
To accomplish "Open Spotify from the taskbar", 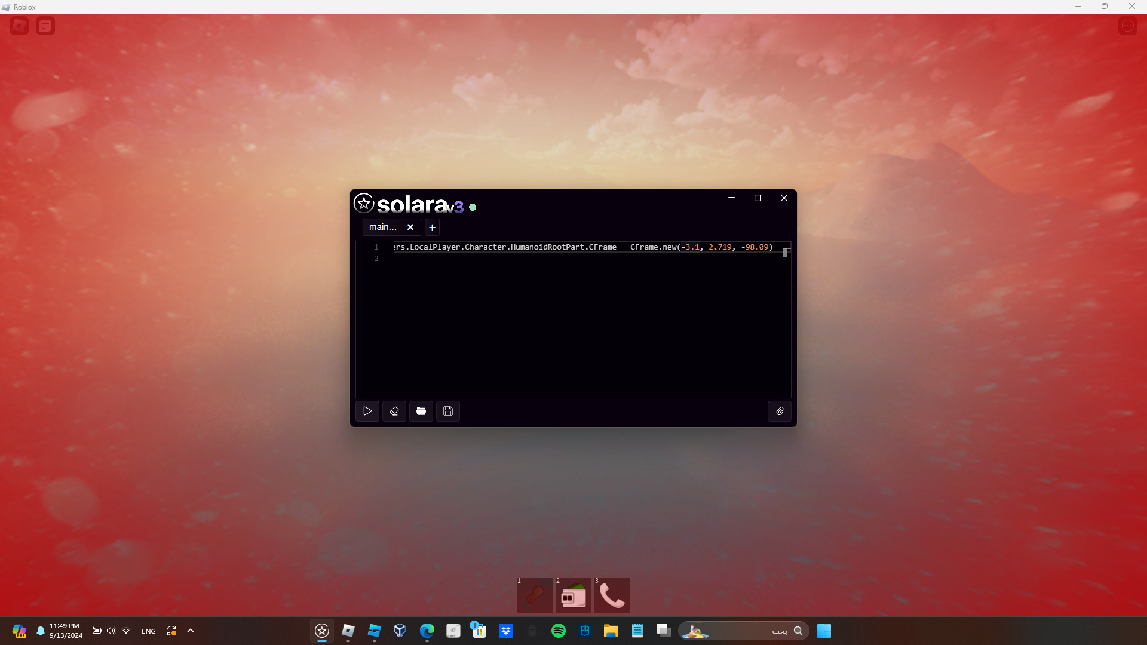I will pyautogui.click(x=559, y=631).
